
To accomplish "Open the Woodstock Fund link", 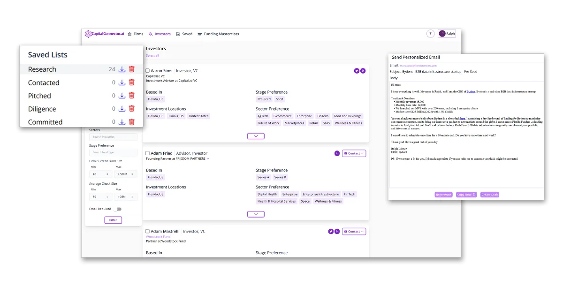I will point(159,237).
